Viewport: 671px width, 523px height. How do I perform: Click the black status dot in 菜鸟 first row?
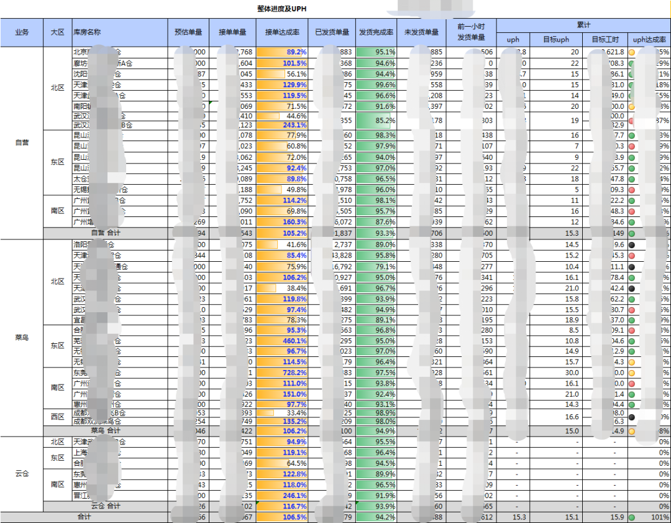tap(632, 245)
